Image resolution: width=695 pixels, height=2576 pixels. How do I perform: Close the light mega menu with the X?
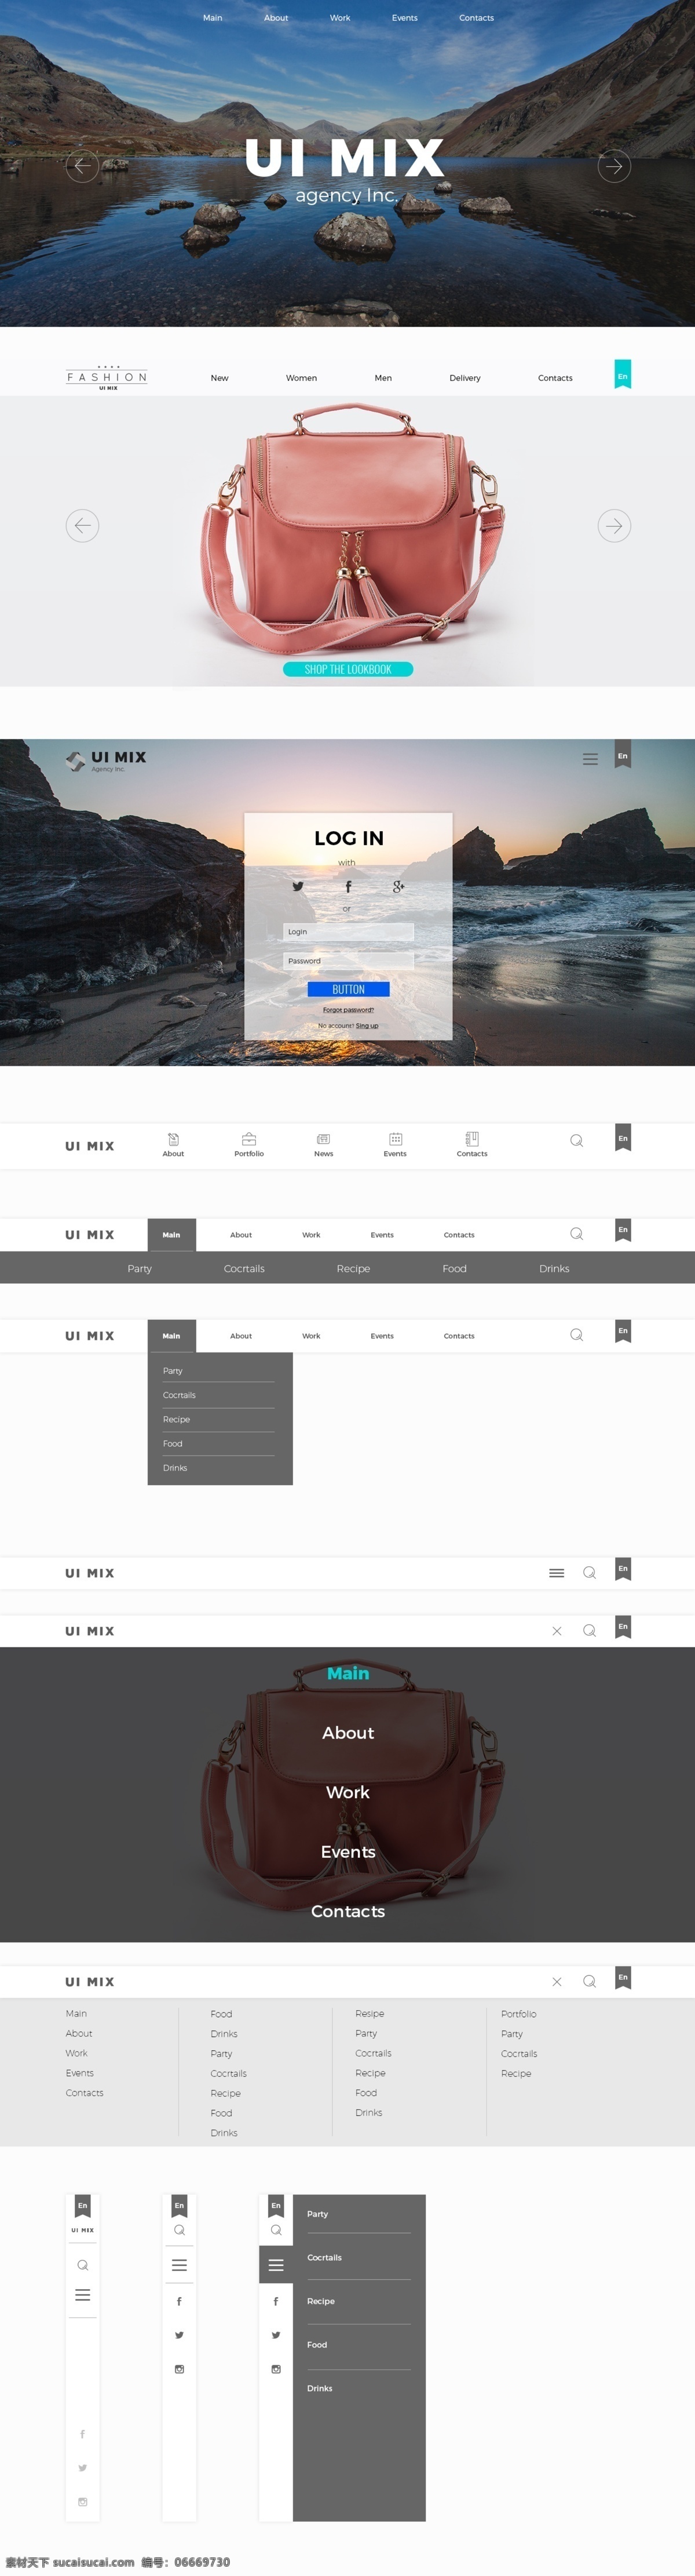(x=556, y=1982)
